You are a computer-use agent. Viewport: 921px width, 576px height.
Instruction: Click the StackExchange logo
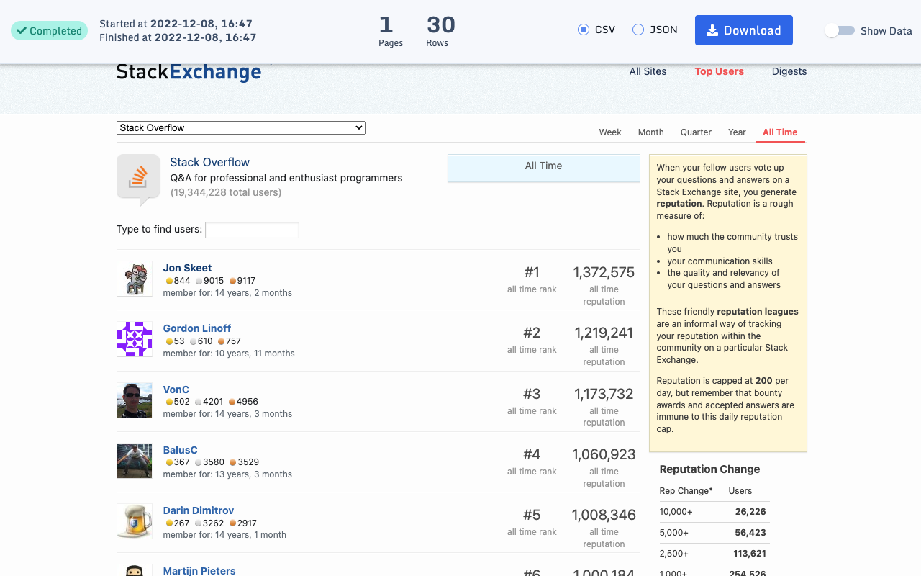tap(189, 72)
